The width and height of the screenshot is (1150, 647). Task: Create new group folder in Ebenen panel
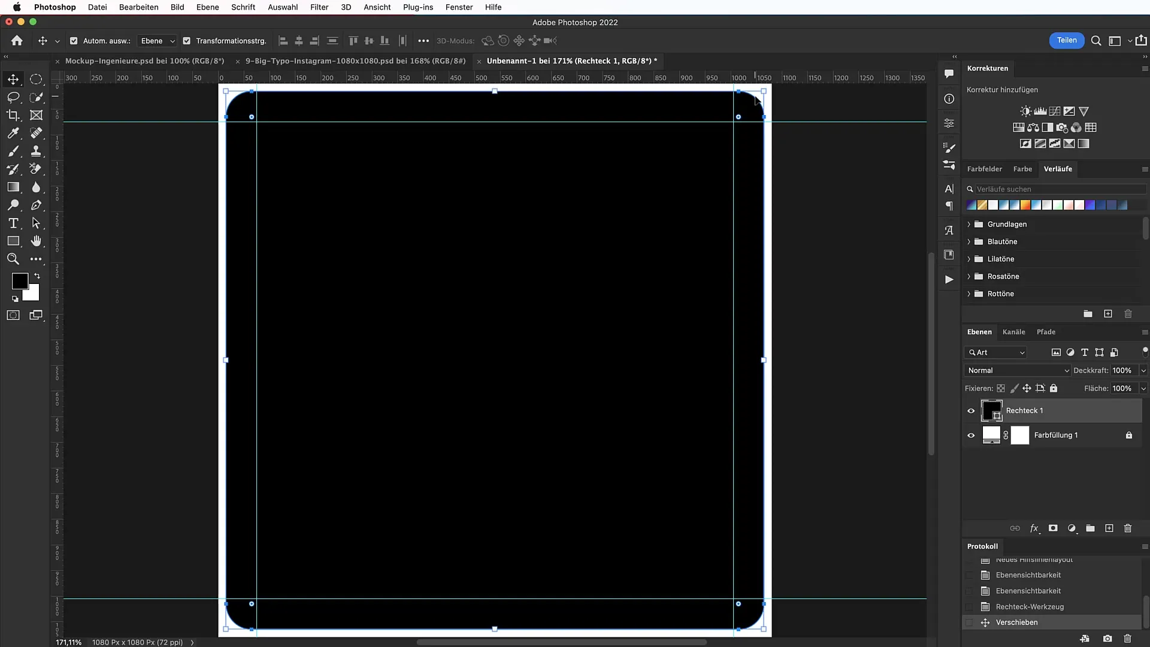tap(1090, 528)
